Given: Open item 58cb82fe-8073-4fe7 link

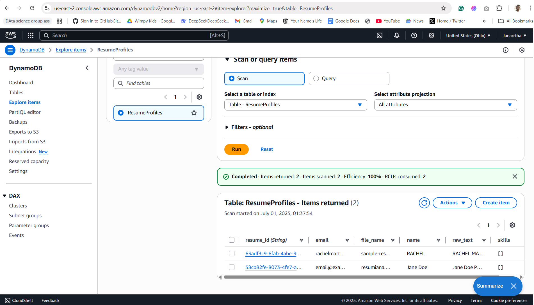Looking at the screenshot, I should pos(273,267).
